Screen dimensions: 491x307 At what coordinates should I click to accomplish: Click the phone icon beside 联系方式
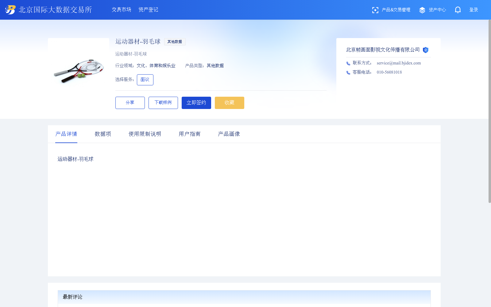[348, 64]
